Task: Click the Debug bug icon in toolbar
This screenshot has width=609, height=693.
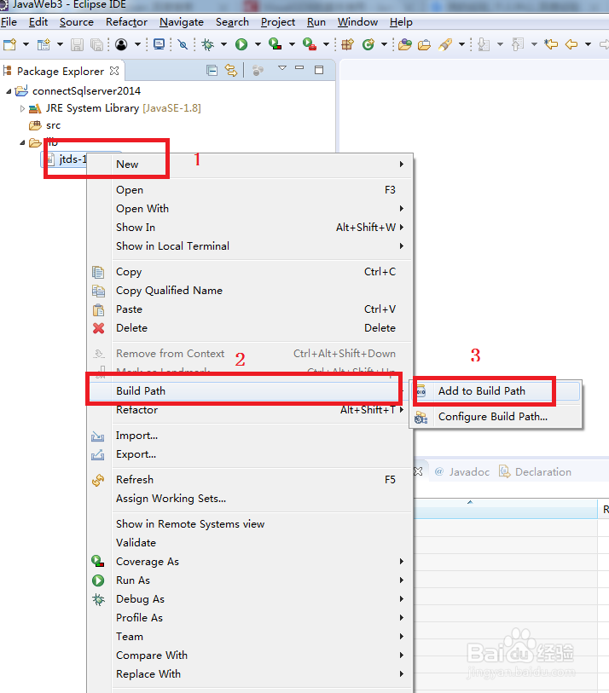Action: pos(207,44)
